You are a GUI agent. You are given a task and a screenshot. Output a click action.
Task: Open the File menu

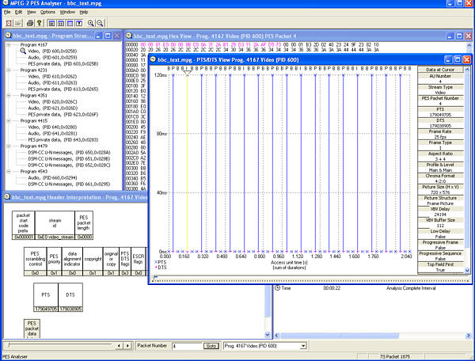(x=7, y=12)
